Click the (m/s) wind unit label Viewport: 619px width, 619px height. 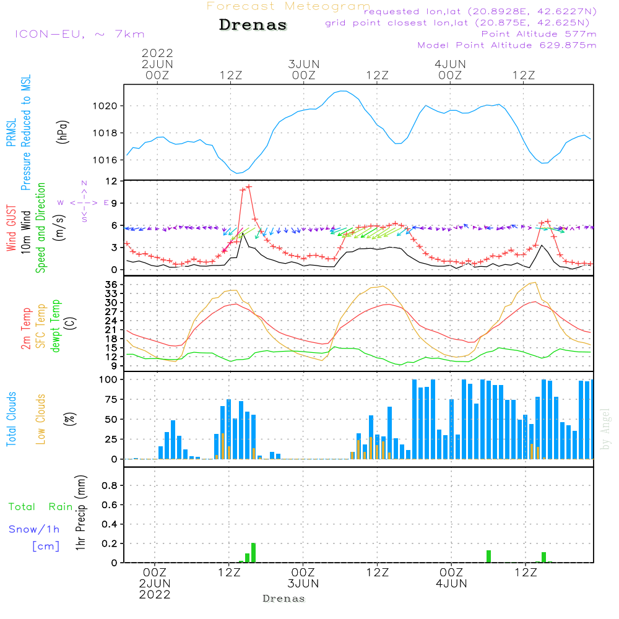[59, 228]
